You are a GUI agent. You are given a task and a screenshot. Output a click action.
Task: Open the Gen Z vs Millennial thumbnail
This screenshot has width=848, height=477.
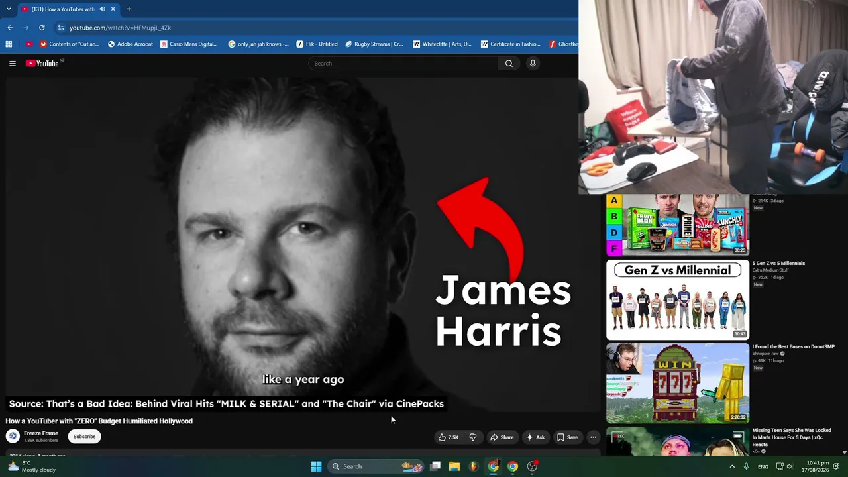[x=678, y=299]
